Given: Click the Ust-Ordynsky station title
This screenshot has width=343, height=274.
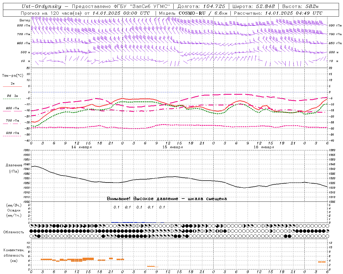Looking at the screenshot, I should coord(42,6).
